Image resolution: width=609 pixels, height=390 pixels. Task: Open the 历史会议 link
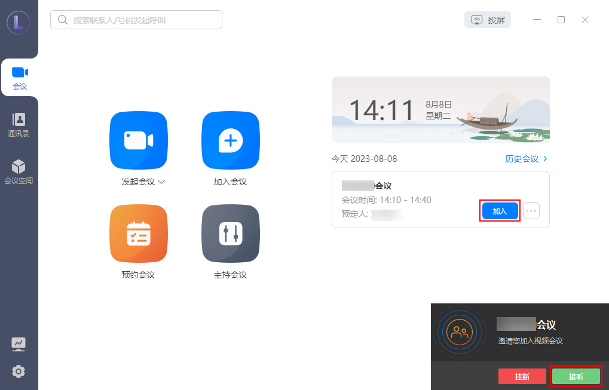[x=522, y=159]
